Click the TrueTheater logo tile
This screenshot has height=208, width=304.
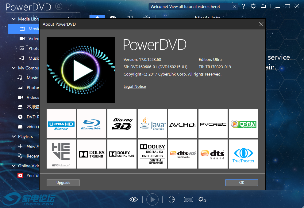tap(243, 154)
